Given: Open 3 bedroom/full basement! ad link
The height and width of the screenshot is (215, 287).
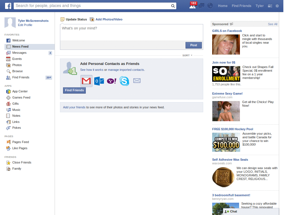Looking at the screenshot, I should [x=231, y=195].
